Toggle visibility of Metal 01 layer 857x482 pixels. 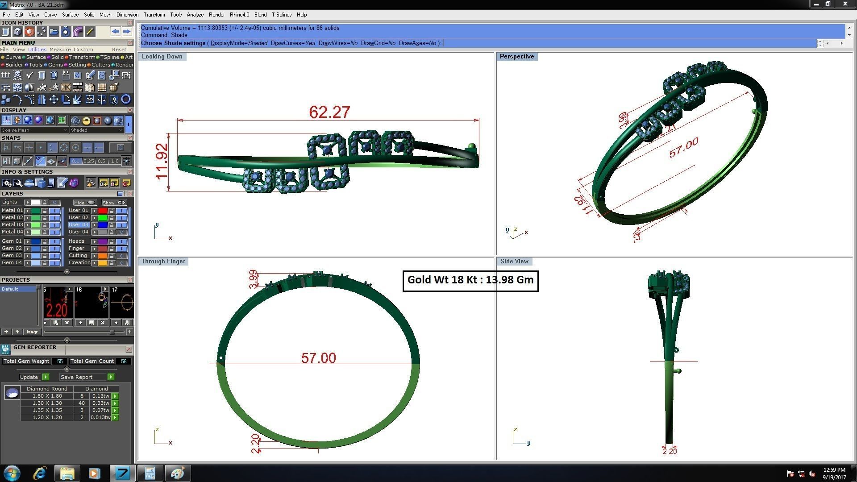pos(54,211)
